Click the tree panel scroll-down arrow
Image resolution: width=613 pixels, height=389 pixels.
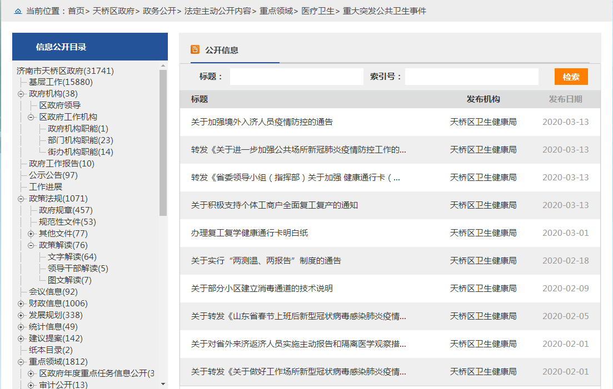[x=163, y=385]
